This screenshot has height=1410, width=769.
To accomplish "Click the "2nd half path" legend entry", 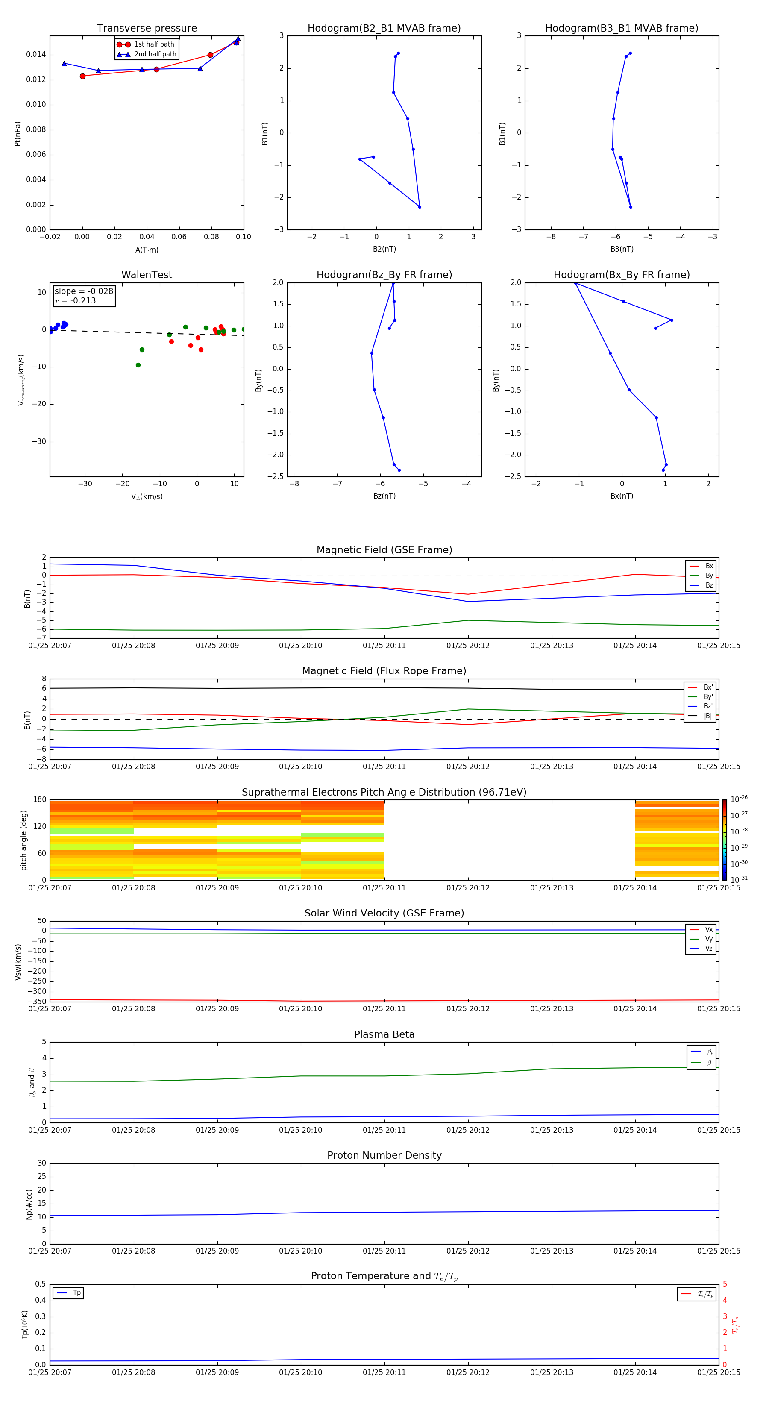I will tap(147, 54).
